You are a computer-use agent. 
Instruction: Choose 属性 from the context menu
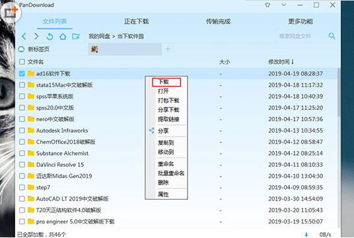(163, 194)
